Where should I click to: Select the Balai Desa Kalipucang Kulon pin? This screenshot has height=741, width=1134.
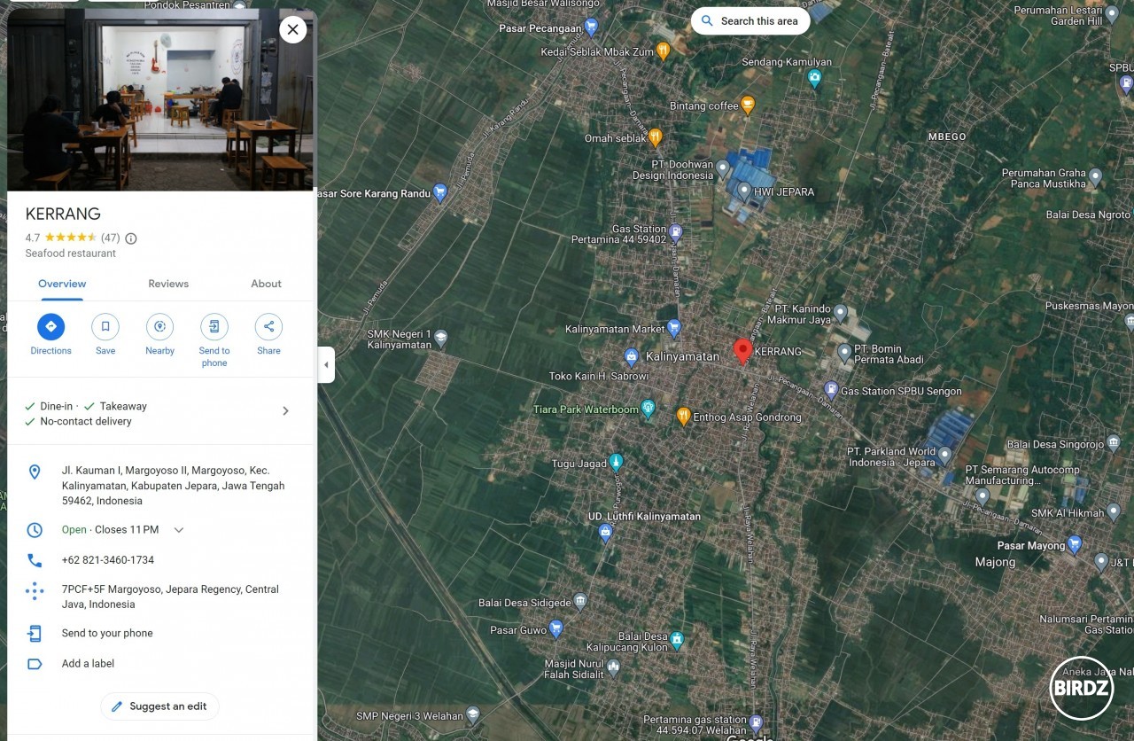tap(678, 640)
